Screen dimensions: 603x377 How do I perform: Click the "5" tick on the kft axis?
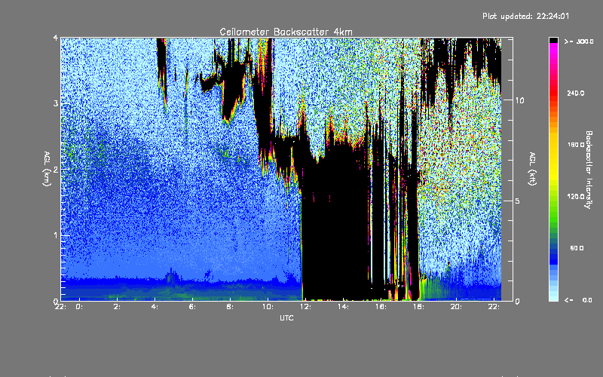point(518,201)
